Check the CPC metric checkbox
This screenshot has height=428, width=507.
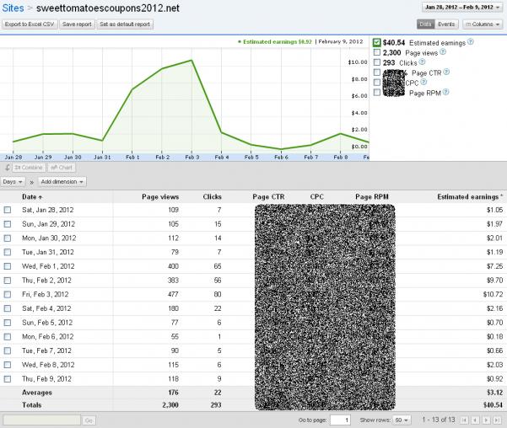pyautogui.click(x=377, y=83)
